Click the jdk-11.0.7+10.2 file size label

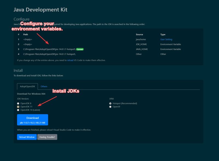[x=32, y=122]
